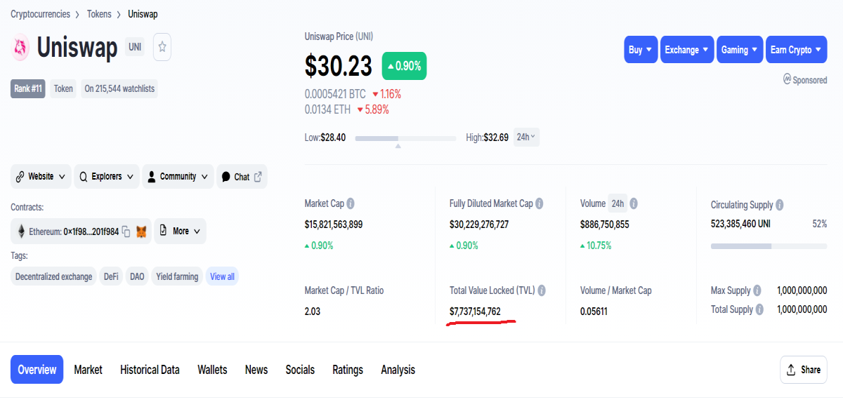
Task: Click the Max Supply info icon
Action: point(757,290)
